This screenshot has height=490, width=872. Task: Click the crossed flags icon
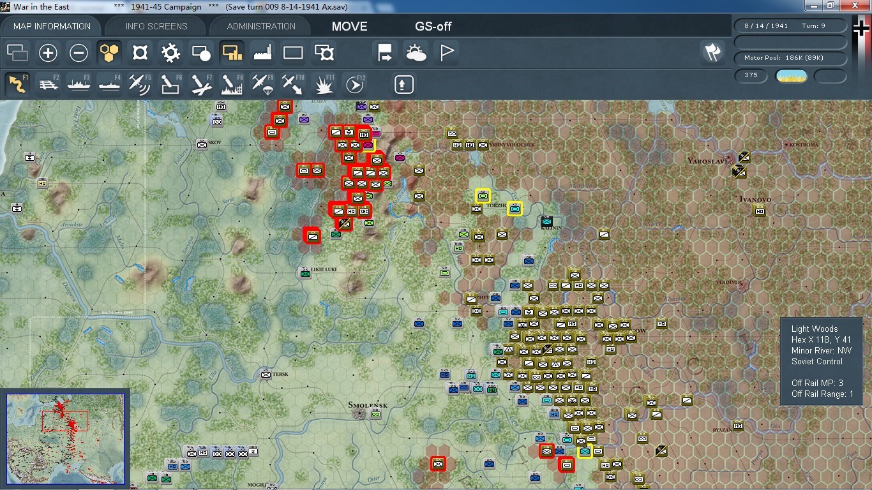[x=712, y=52]
